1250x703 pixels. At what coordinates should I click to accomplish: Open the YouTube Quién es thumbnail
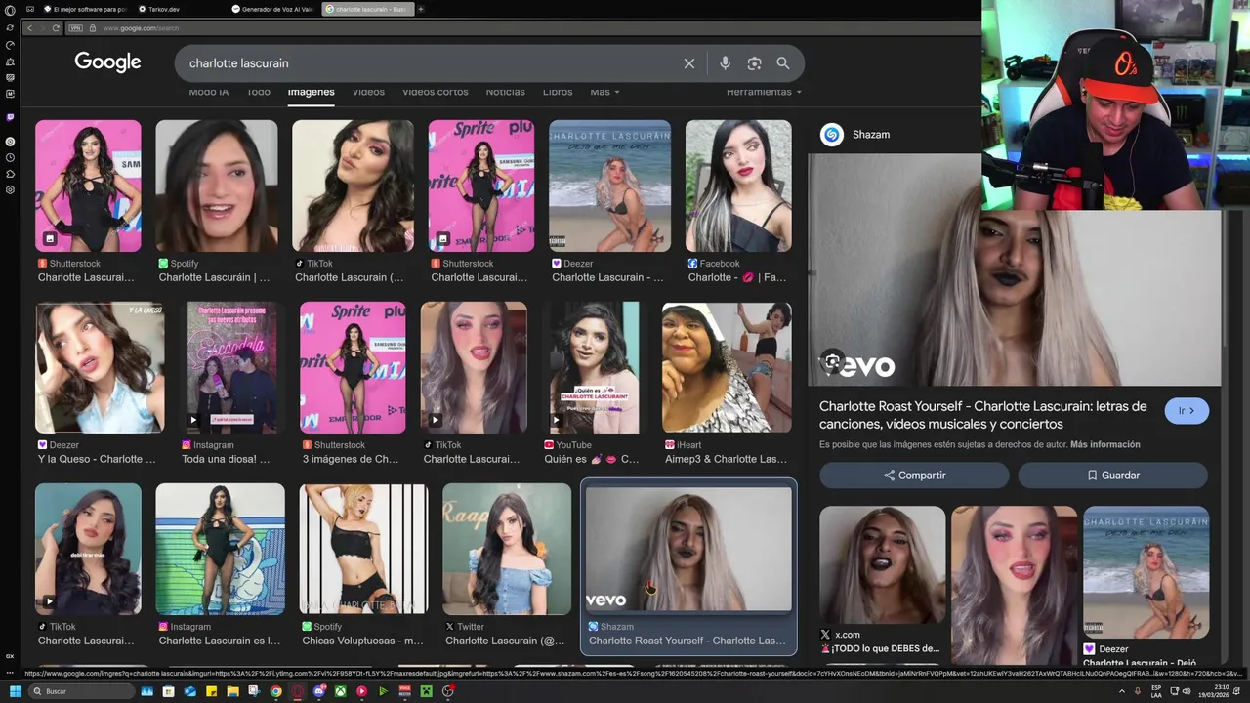(594, 367)
